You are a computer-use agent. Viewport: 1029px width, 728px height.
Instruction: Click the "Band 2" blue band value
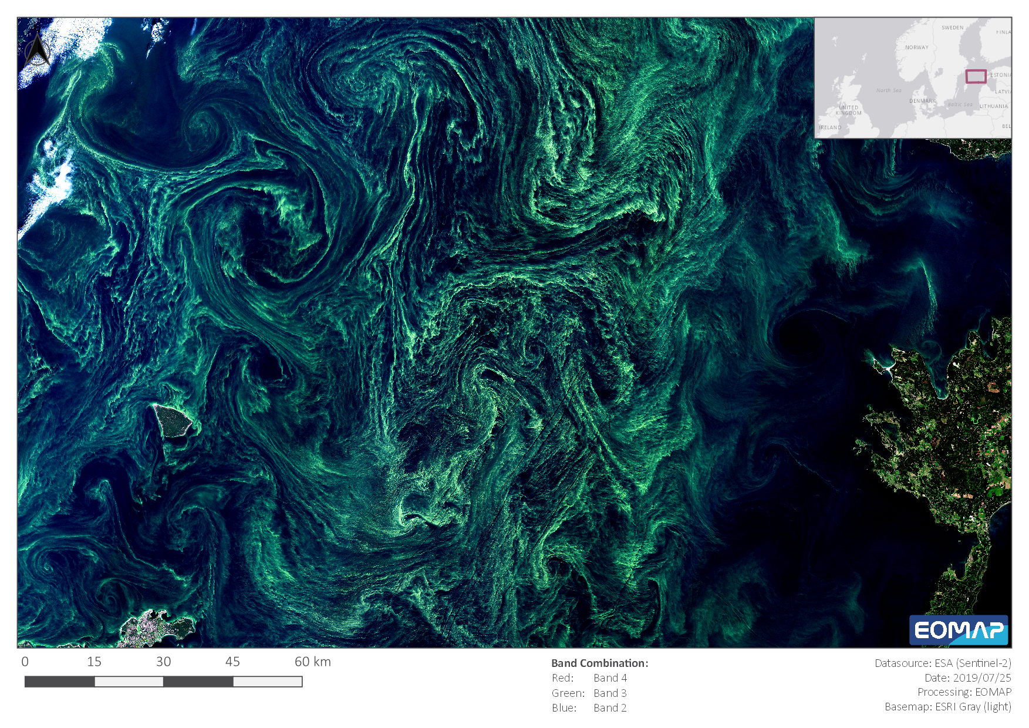pyautogui.click(x=610, y=708)
